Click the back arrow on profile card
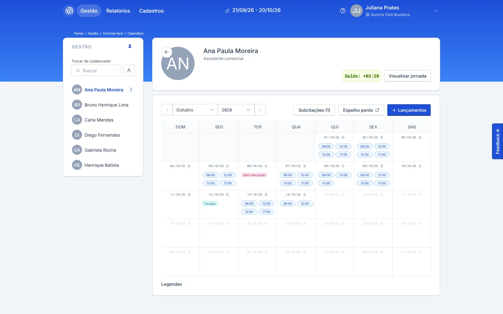This screenshot has height=314, width=503. pos(167,52)
